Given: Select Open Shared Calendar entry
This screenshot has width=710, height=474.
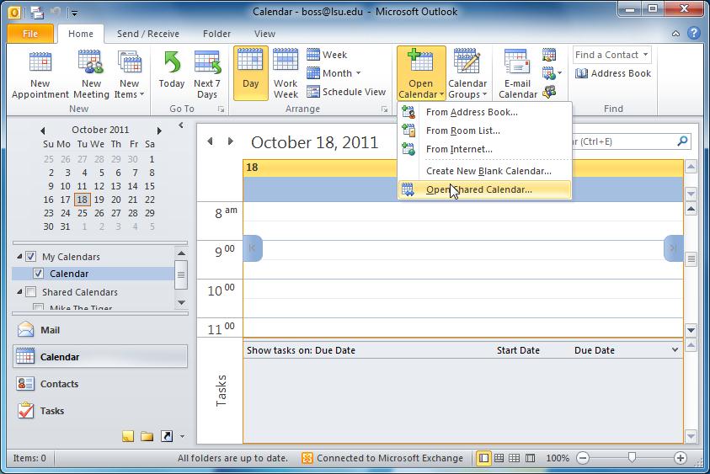Looking at the screenshot, I should pos(484,189).
